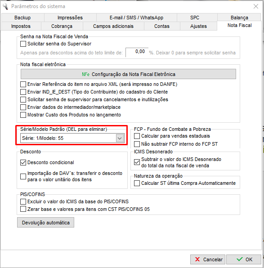This screenshot has height=268, width=264.
Task: Open the Campos adicionais tab
Action: click(x=113, y=26)
